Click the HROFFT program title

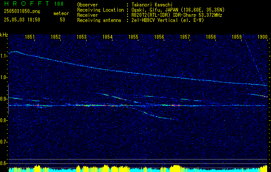(27, 3)
